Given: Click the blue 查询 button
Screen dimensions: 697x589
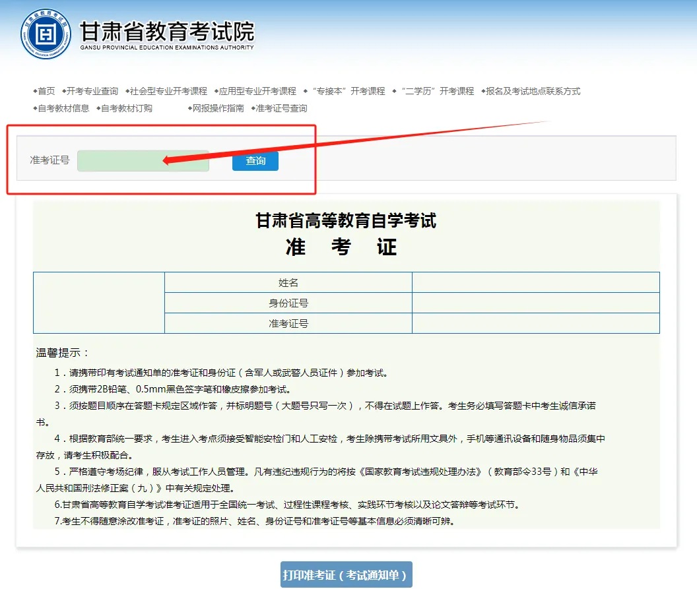Looking at the screenshot, I should (255, 161).
